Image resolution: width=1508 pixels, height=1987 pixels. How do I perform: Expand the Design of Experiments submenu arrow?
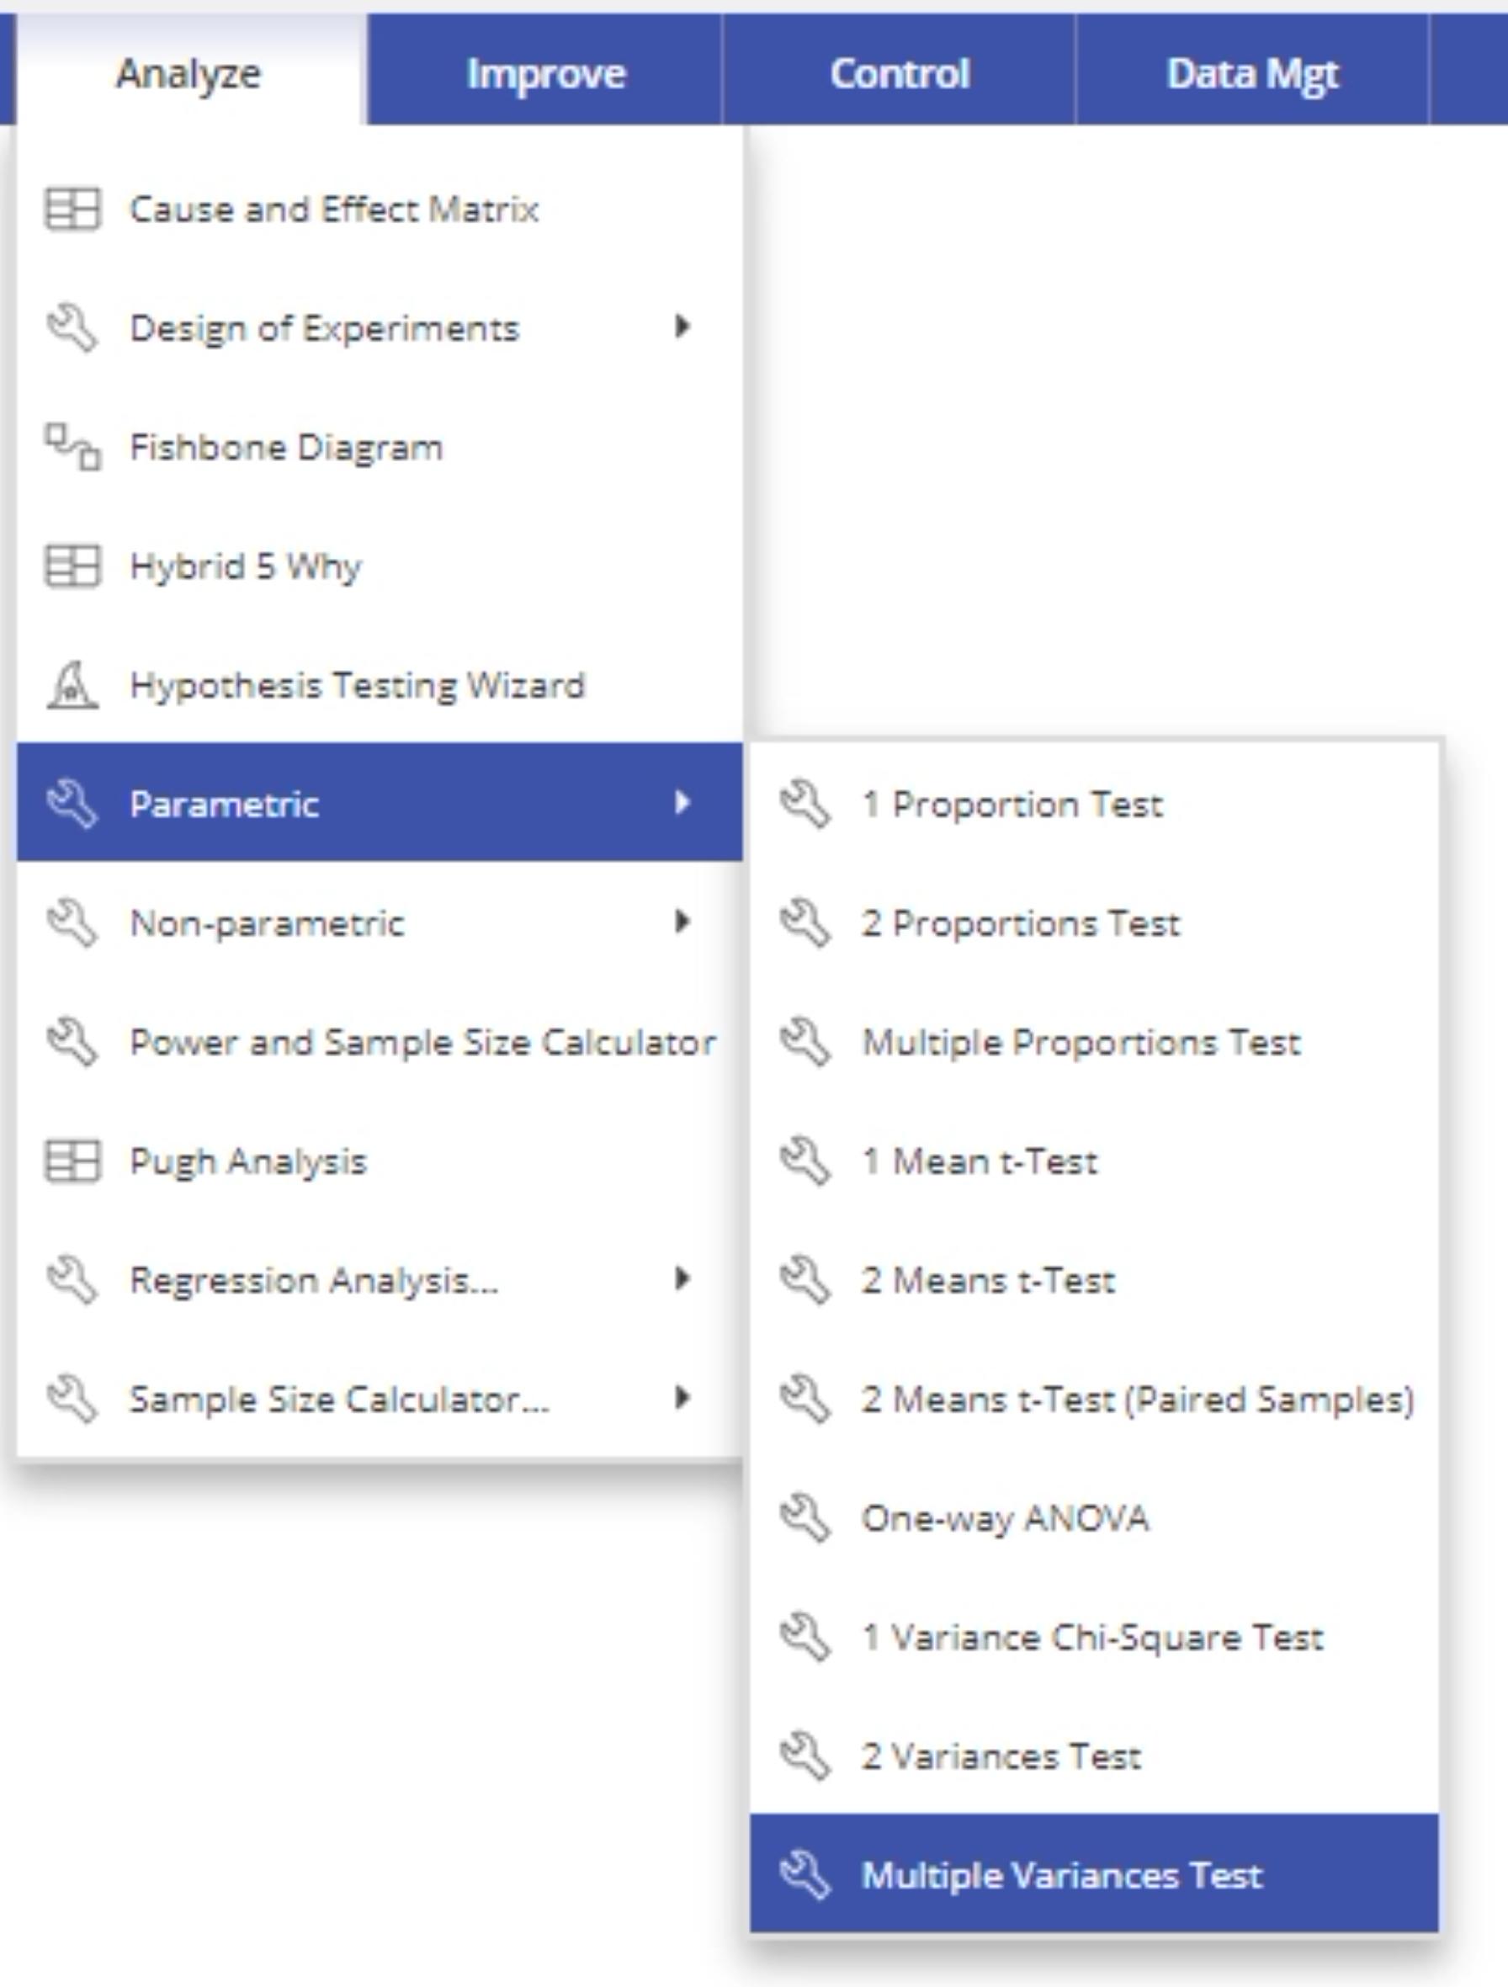682,327
